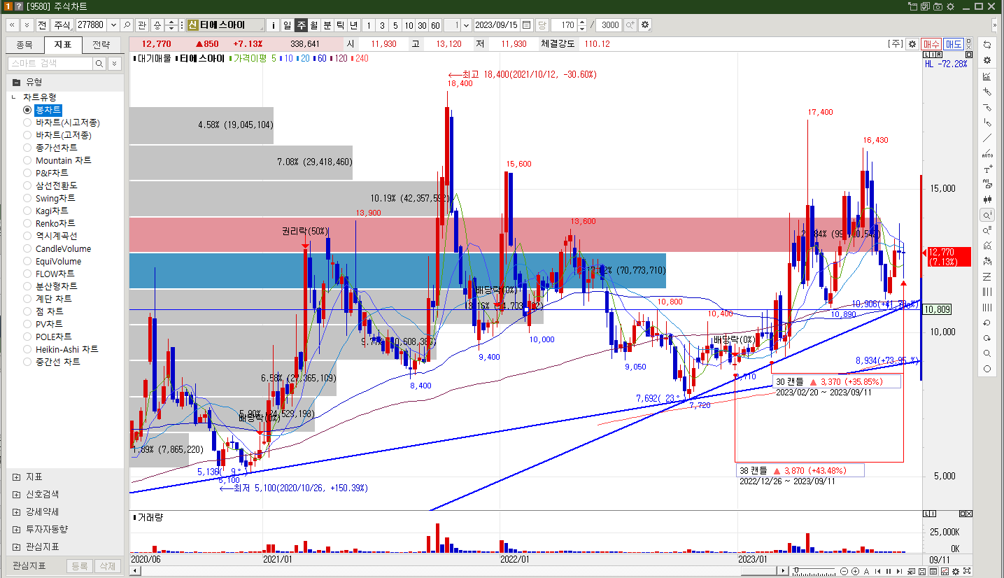This screenshot has height=578, width=1004.
Task: Click the 관 button beside search
Action: pos(142,24)
